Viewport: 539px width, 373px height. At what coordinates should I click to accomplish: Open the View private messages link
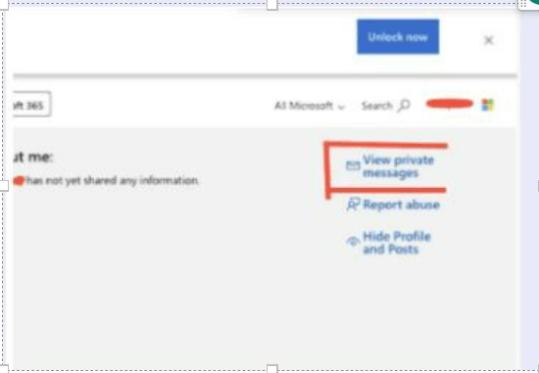[x=399, y=166]
